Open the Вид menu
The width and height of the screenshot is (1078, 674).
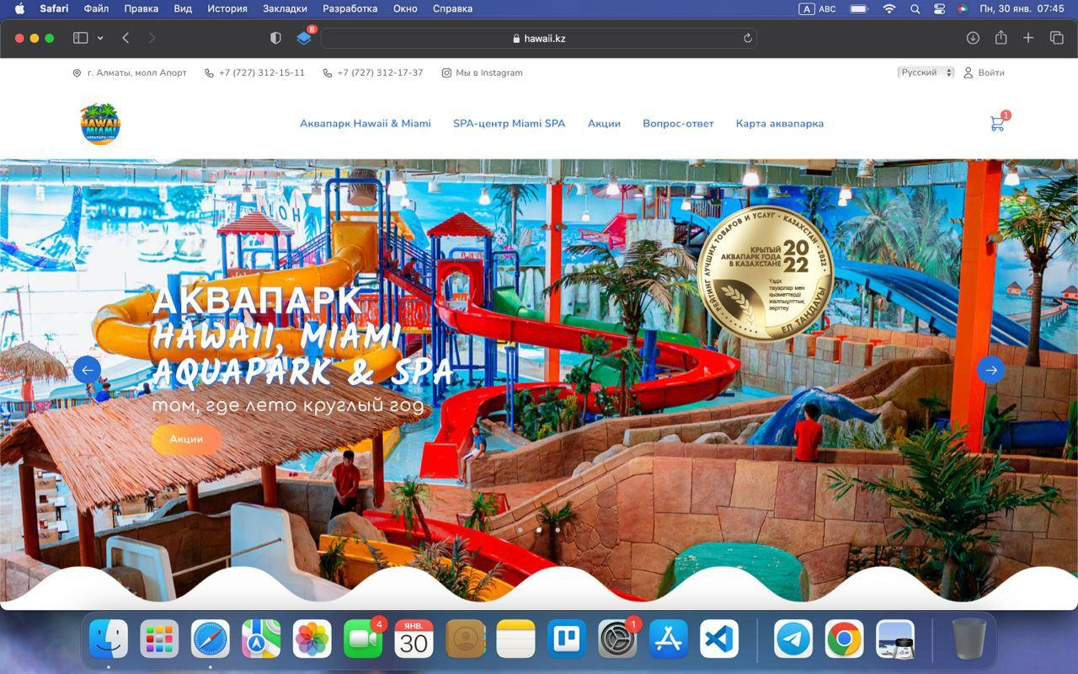(x=183, y=8)
